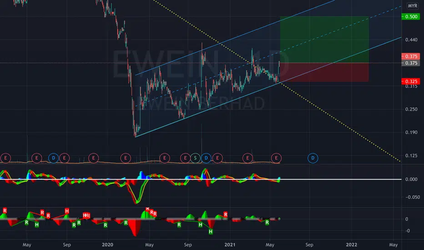
Task: Click the E earnings marker just left of the S marker
Action: click(185, 158)
